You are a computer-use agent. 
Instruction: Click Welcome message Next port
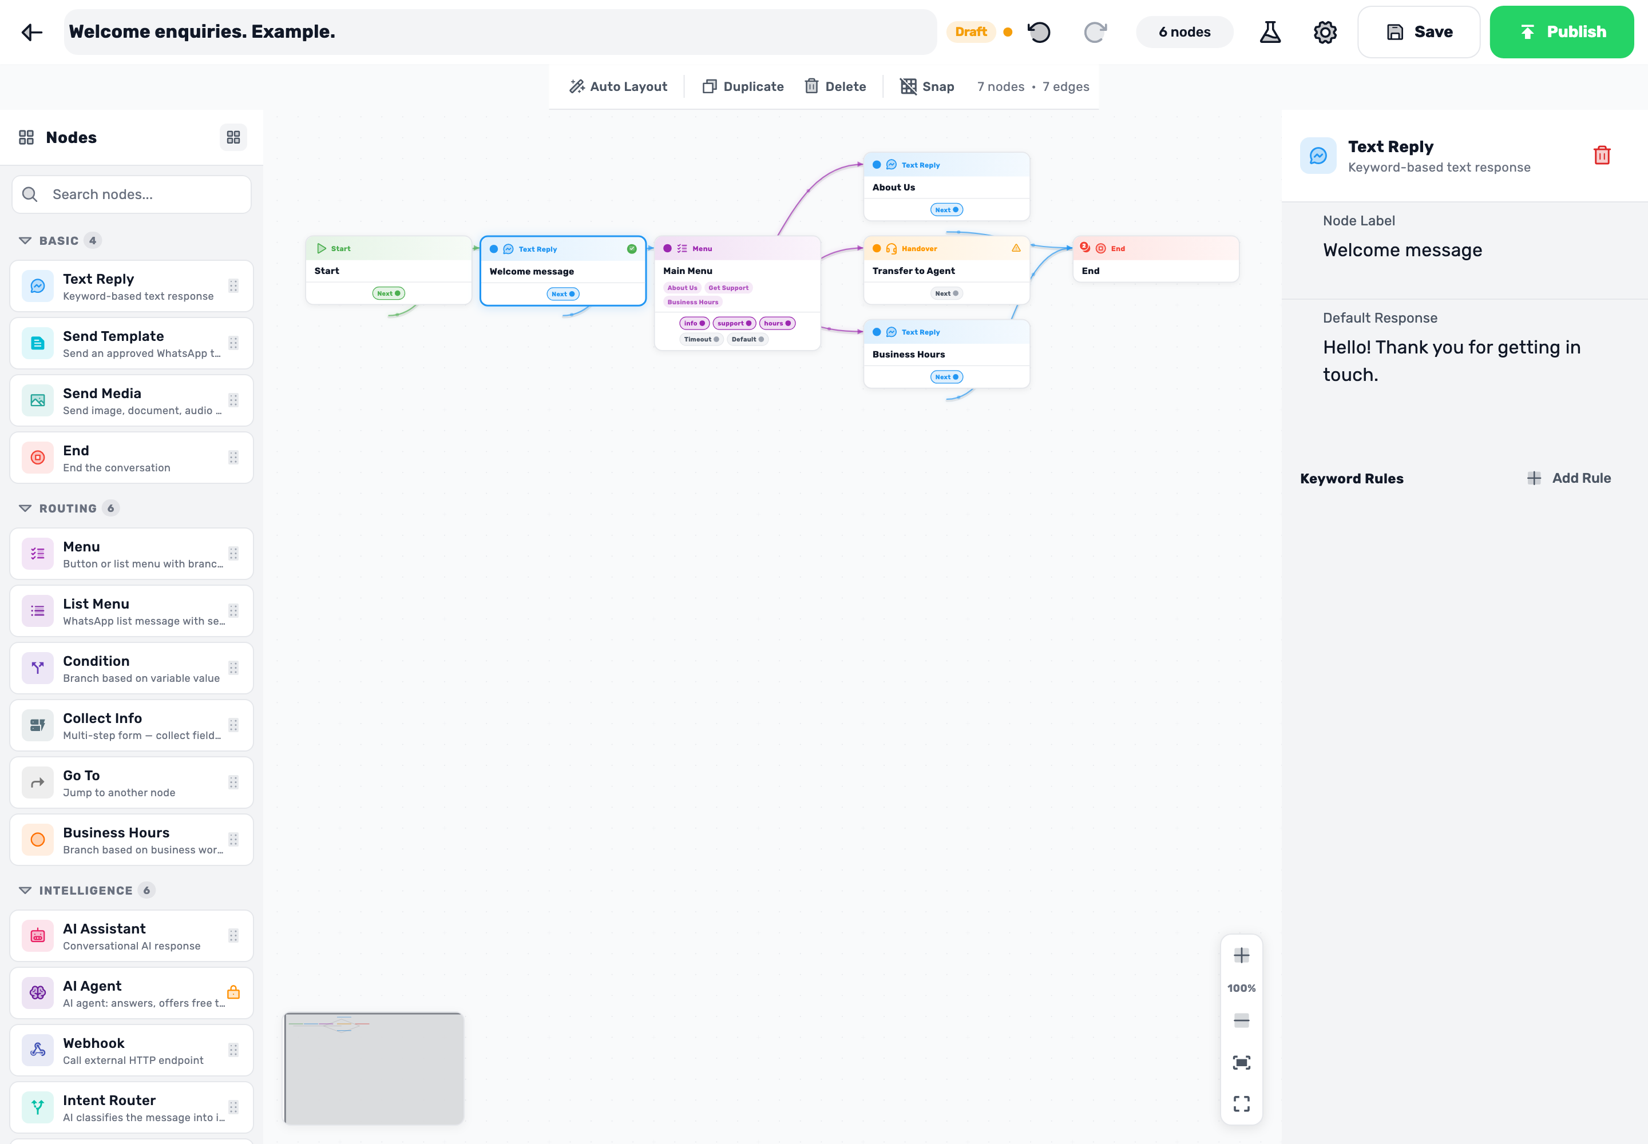pos(563,294)
